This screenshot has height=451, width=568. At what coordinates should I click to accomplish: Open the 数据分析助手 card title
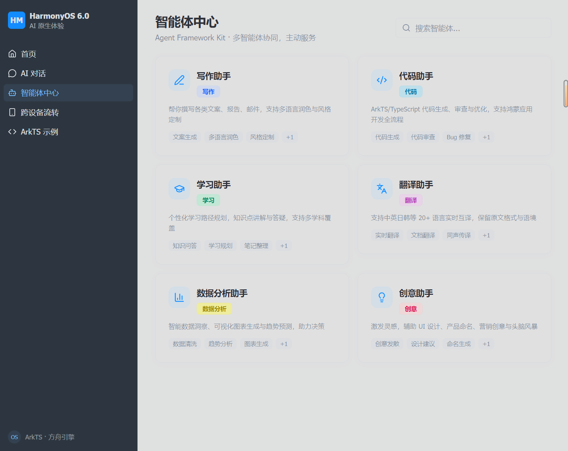[x=222, y=293]
